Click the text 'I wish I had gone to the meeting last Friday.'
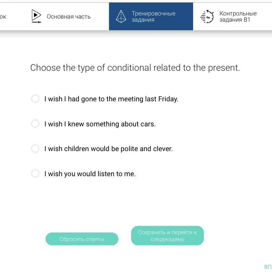272x272 pixels. coord(111,99)
